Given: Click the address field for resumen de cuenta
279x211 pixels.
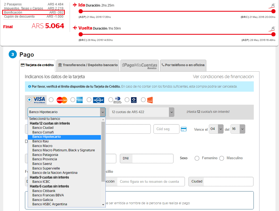Looking at the screenshot, I should click(x=151, y=181).
